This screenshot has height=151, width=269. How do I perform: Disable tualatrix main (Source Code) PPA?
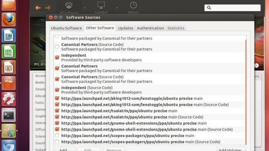[57, 117]
